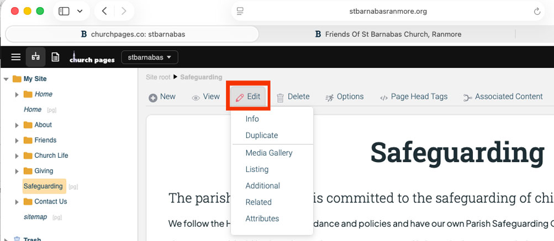Go back with Safari back arrow

pos(104,11)
